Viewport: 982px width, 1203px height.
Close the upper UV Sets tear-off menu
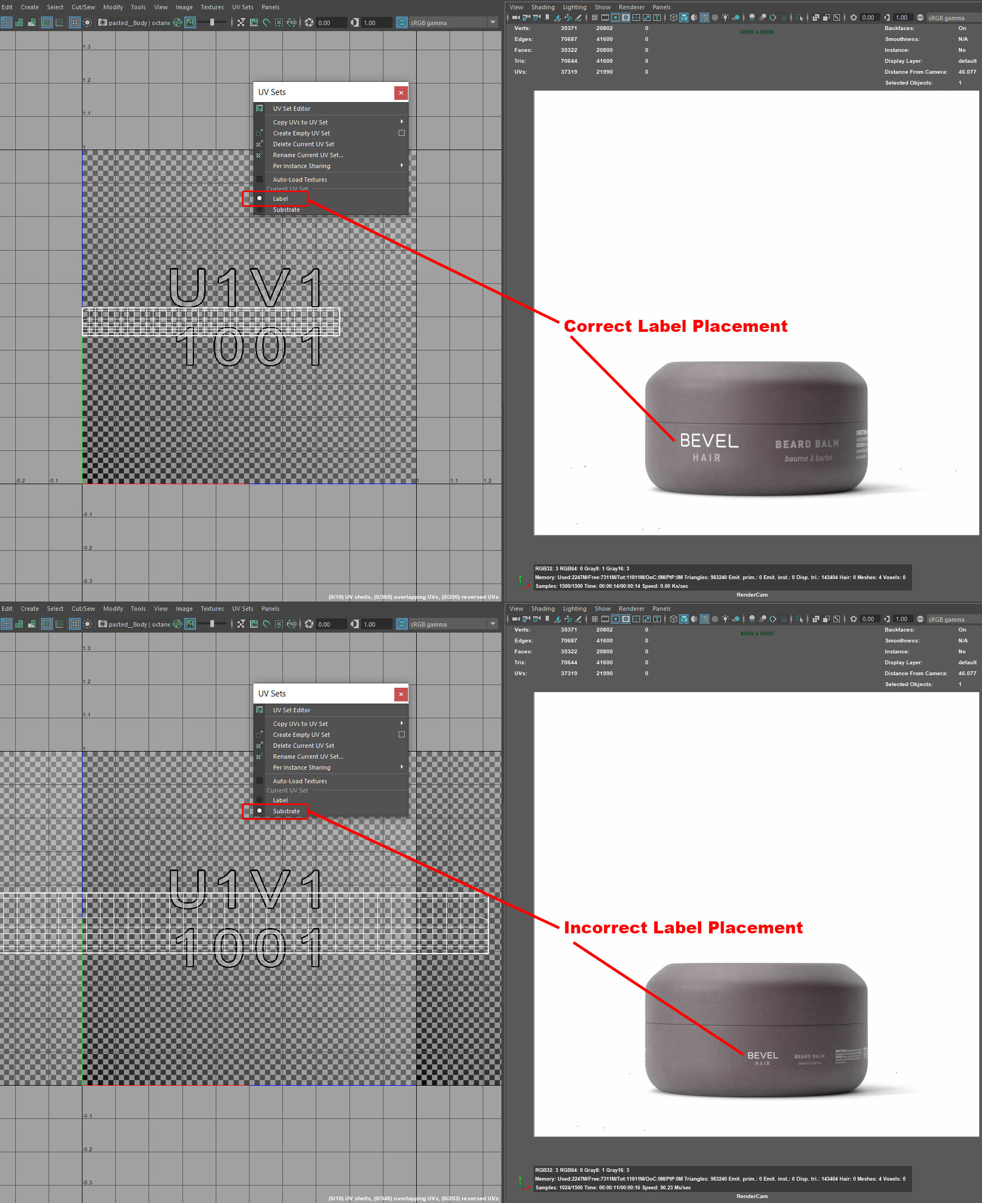point(401,93)
